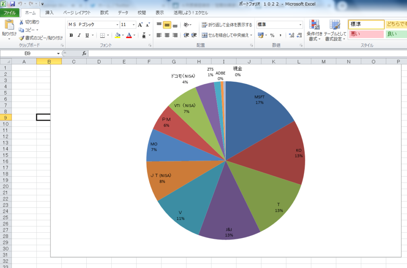Image resolution: width=407 pixels, height=268 pixels.
Task: Switch to the データ tab
Action: [123, 13]
